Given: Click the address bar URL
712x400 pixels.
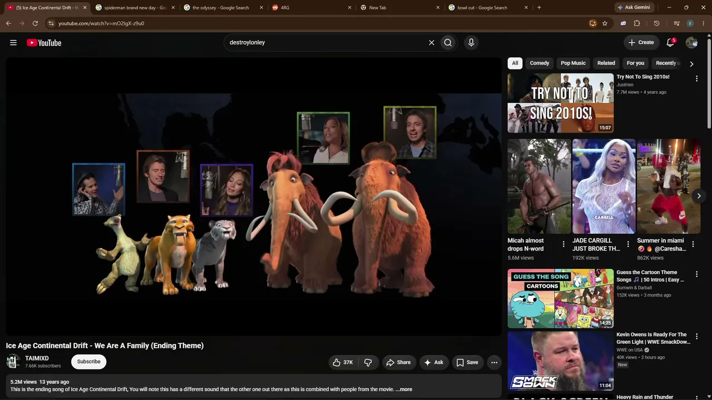Looking at the screenshot, I should pyautogui.click(x=101, y=23).
